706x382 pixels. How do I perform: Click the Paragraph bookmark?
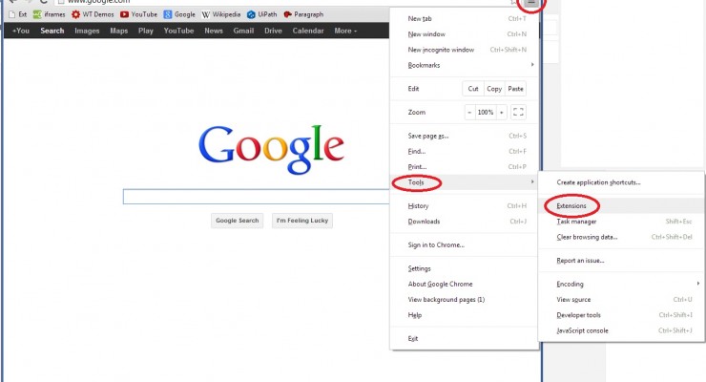(303, 15)
